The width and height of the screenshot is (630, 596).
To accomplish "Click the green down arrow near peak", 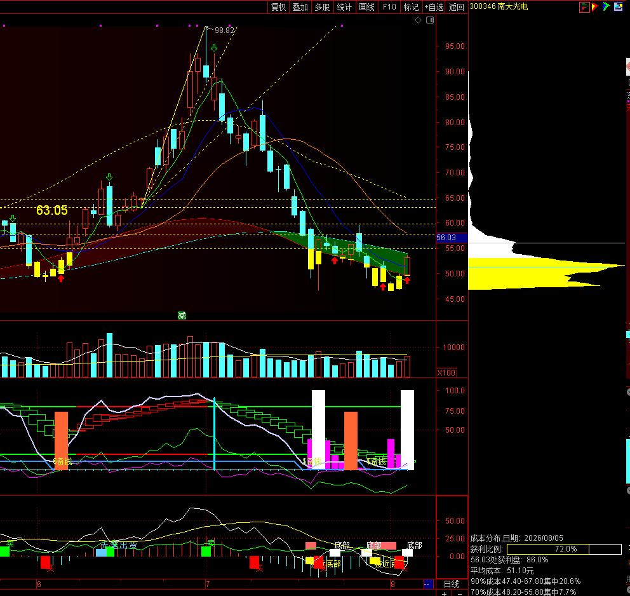I will tap(214, 49).
